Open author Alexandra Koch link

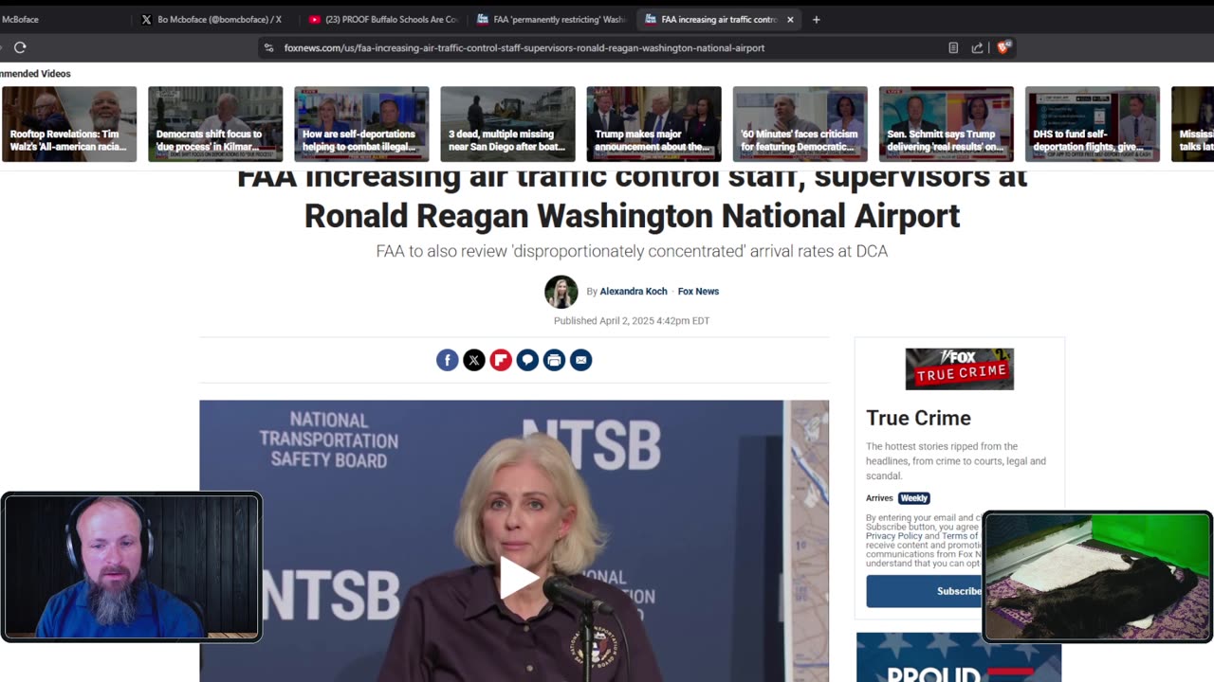pyautogui.click(x=634, y=292)
